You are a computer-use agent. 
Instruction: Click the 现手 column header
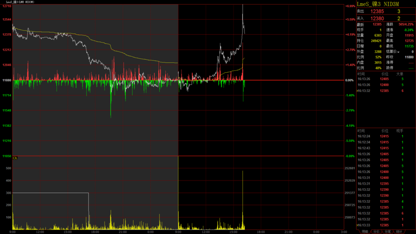tap(399, 131)
